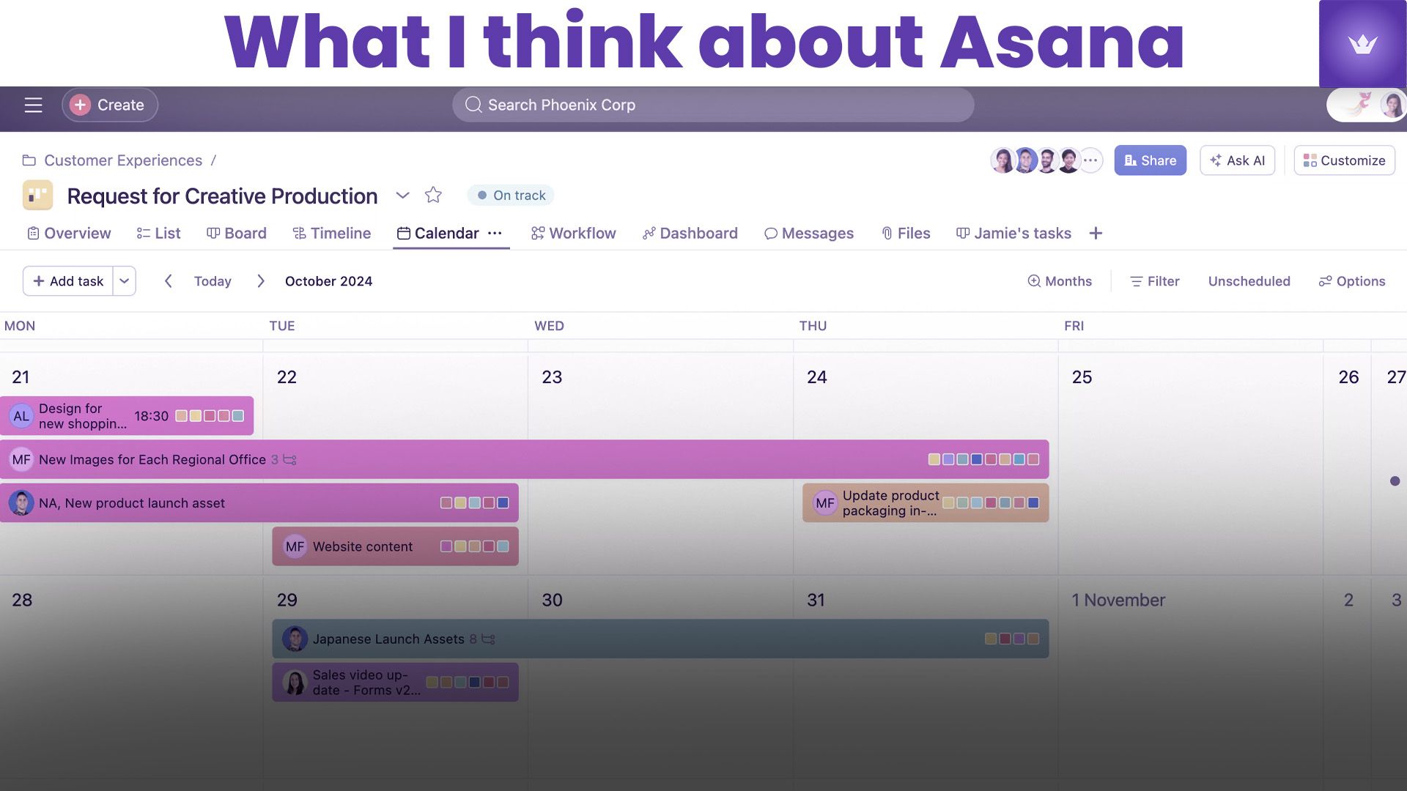Open Sales video update task
This screenshot has width=1407, height=791.
click(395, 682)
